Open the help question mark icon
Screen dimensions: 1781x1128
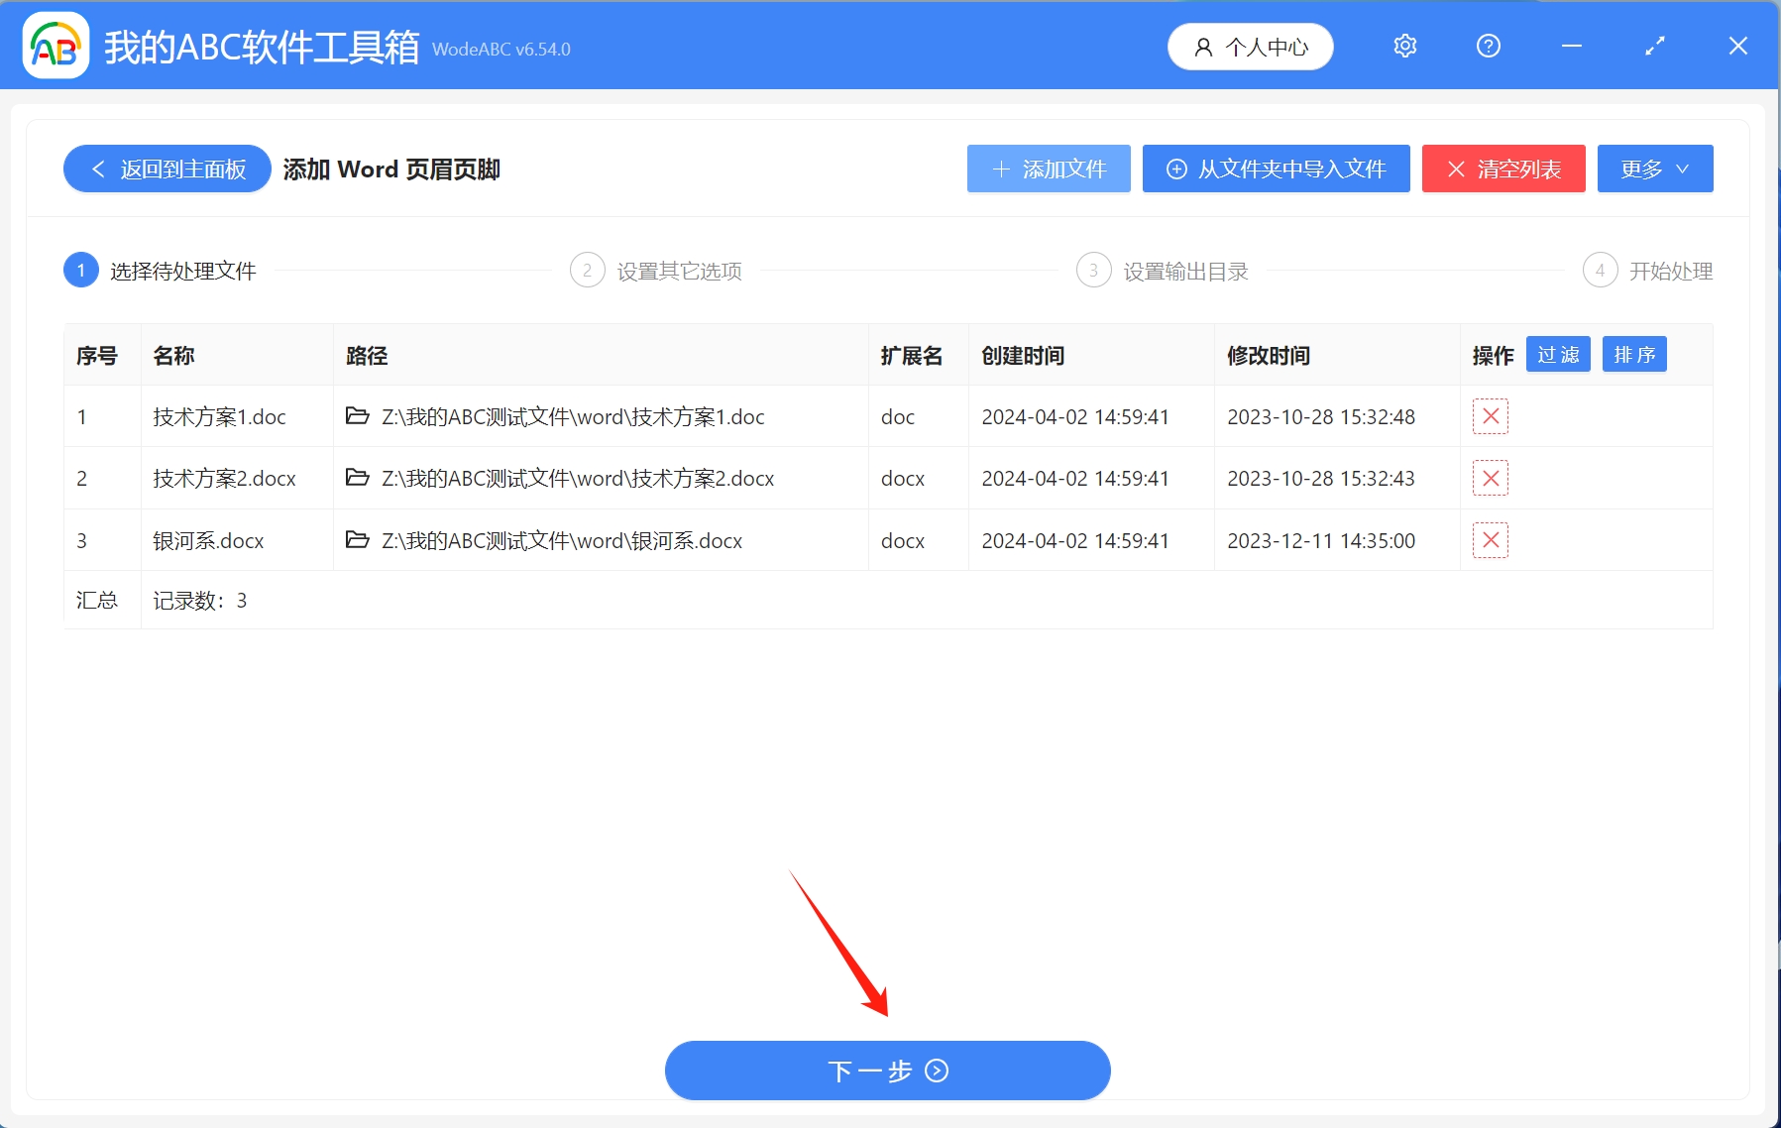pos(1488,46)
